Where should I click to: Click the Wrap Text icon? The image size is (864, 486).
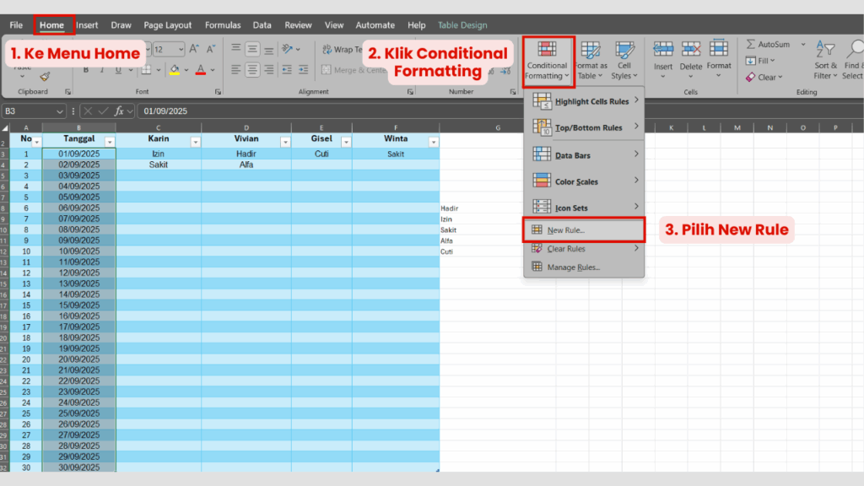[327, 49]
